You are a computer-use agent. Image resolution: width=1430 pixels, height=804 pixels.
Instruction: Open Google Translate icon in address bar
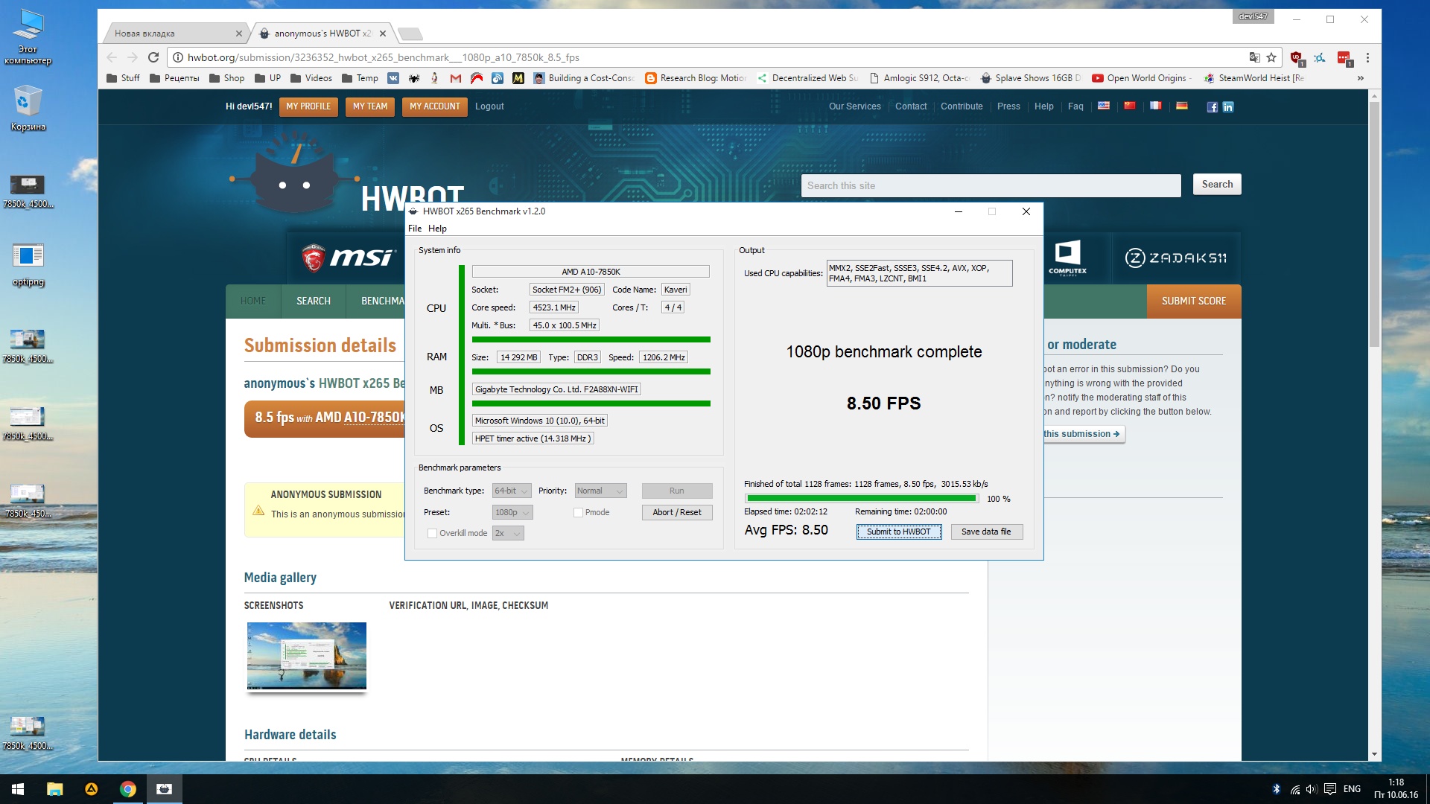(x=1255, y=57)
